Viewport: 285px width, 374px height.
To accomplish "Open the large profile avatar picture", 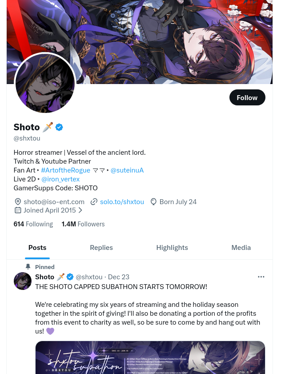I will tap(44, 83).
